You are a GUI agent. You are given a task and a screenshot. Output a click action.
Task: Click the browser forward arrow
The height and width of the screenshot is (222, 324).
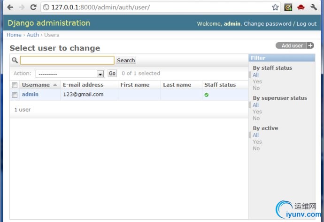[x=22, y=7]
